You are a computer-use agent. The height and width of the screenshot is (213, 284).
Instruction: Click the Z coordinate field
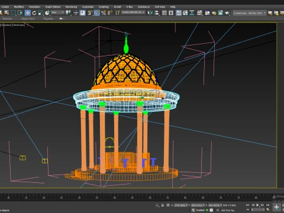[x=215, y=205]
